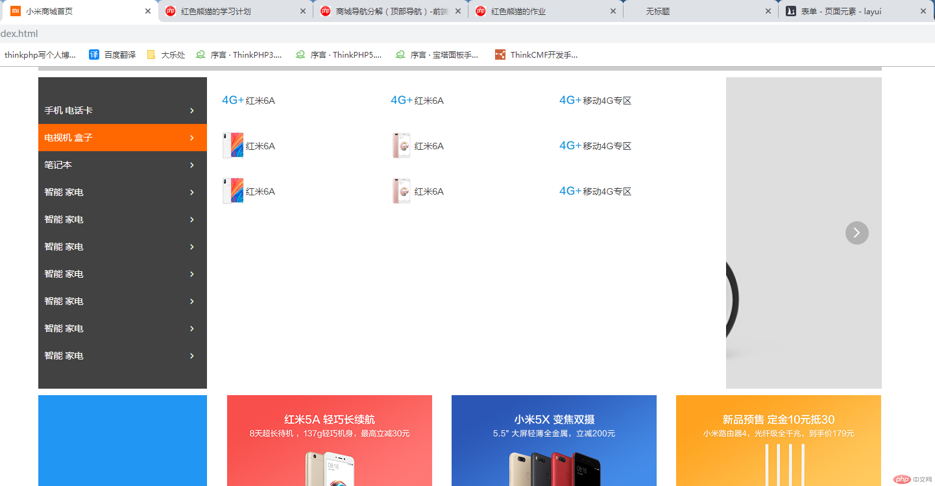The image size is (935, 486).
Task: Open the 序言 · ThinkPHP3 bookmark
Action: tap(239, 55)
